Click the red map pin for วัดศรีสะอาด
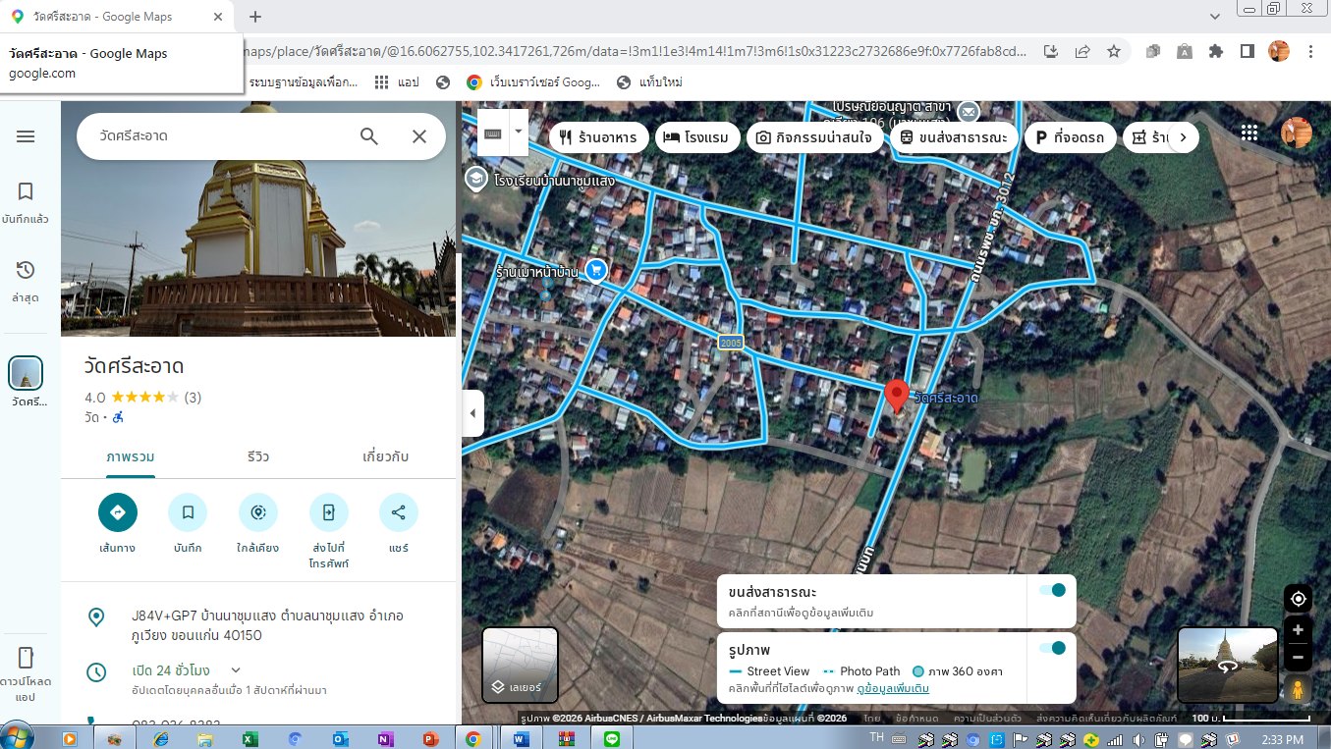This screenshot has width=1331, height=749. [896, 396]
